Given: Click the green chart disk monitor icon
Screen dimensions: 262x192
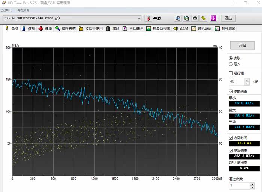Looking at the screenshot, I should click(x=149, y=28).
